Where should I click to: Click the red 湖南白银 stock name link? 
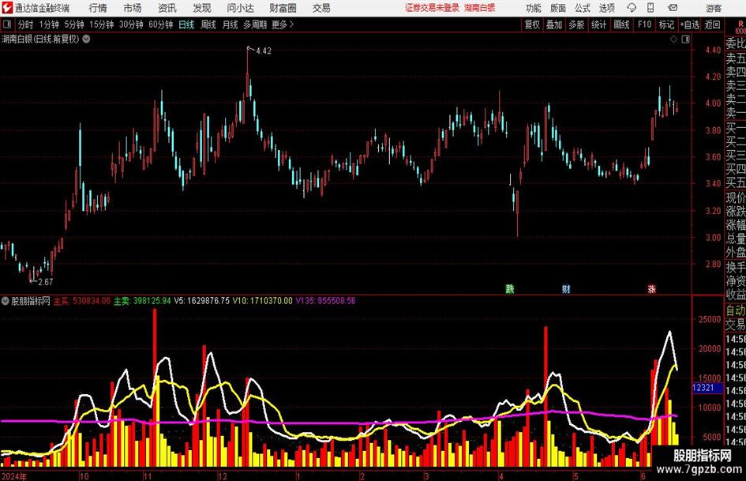coord(480,8)
